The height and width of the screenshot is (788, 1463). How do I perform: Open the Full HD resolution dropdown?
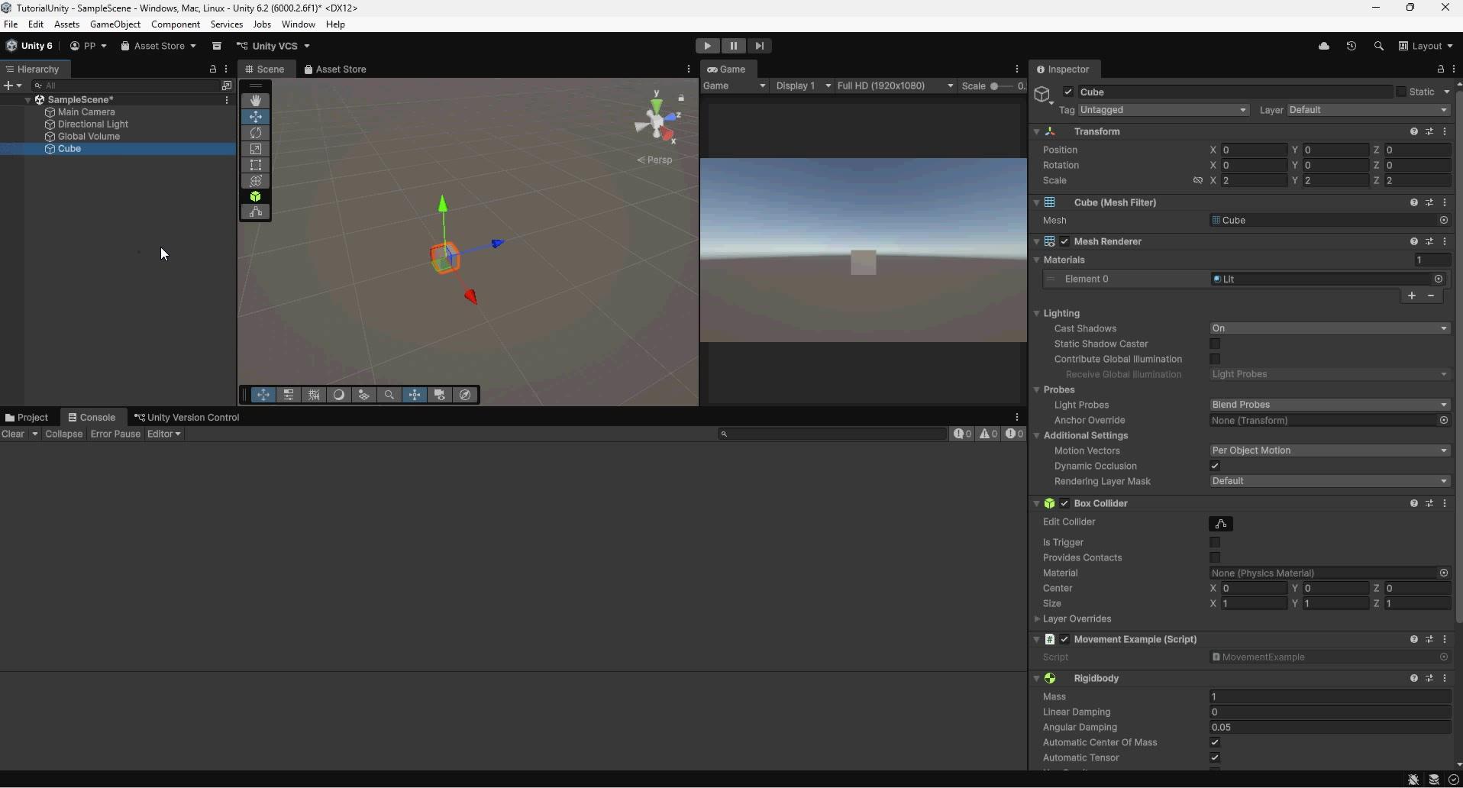click(x=896, y=86)
